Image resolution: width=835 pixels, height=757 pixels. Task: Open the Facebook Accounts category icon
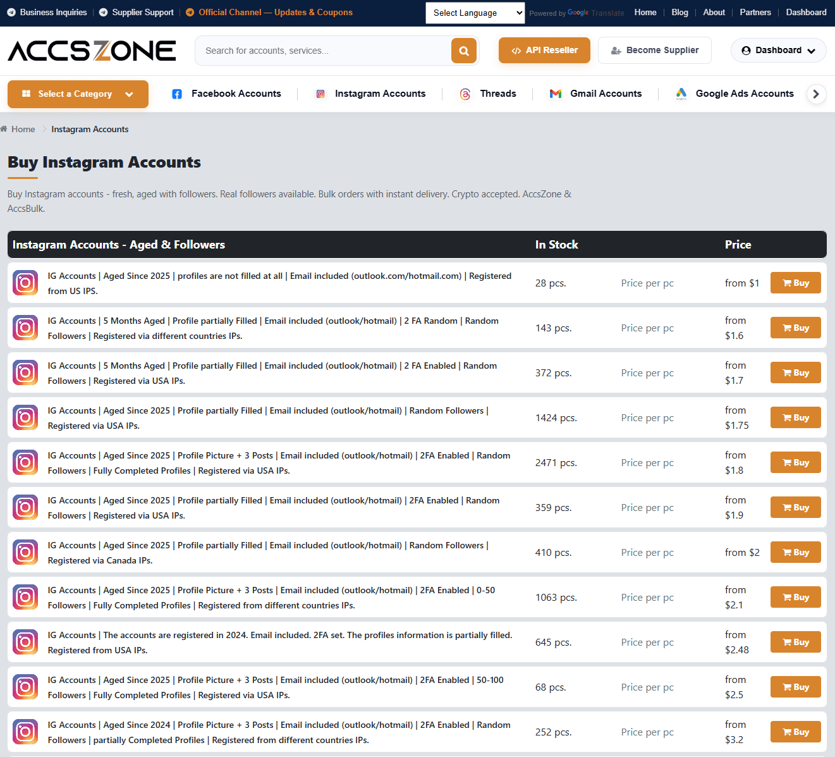click(177, 94)
